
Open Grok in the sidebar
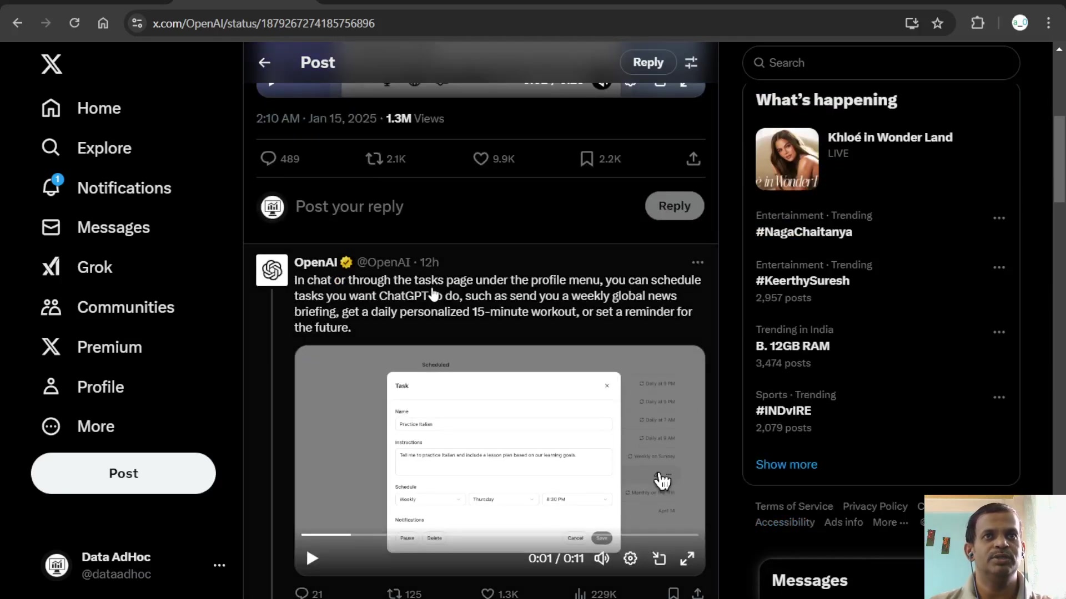point(77,267)
